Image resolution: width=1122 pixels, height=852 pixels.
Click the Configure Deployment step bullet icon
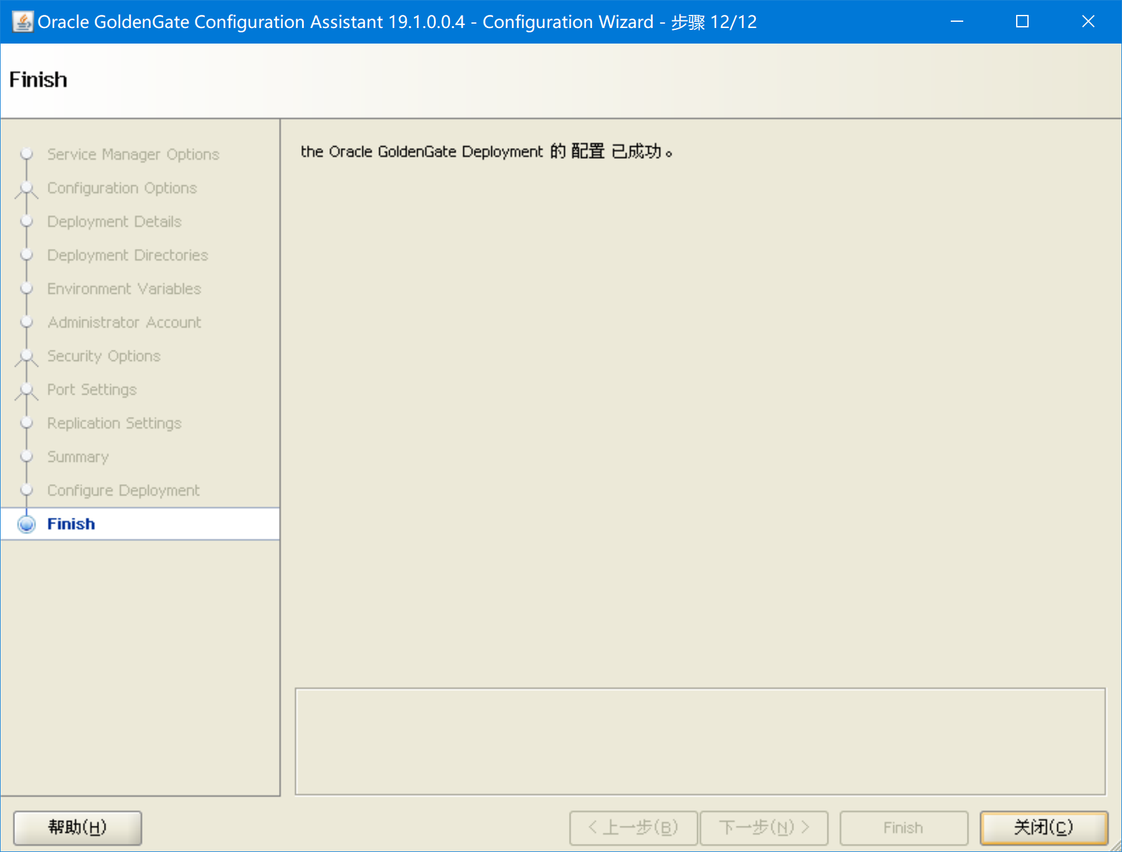(26, 490)
